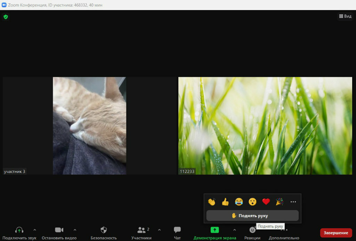The height and width of the screenshot is (241, 356).
Task: Open the Чат panel
Action: coord(177,233)
